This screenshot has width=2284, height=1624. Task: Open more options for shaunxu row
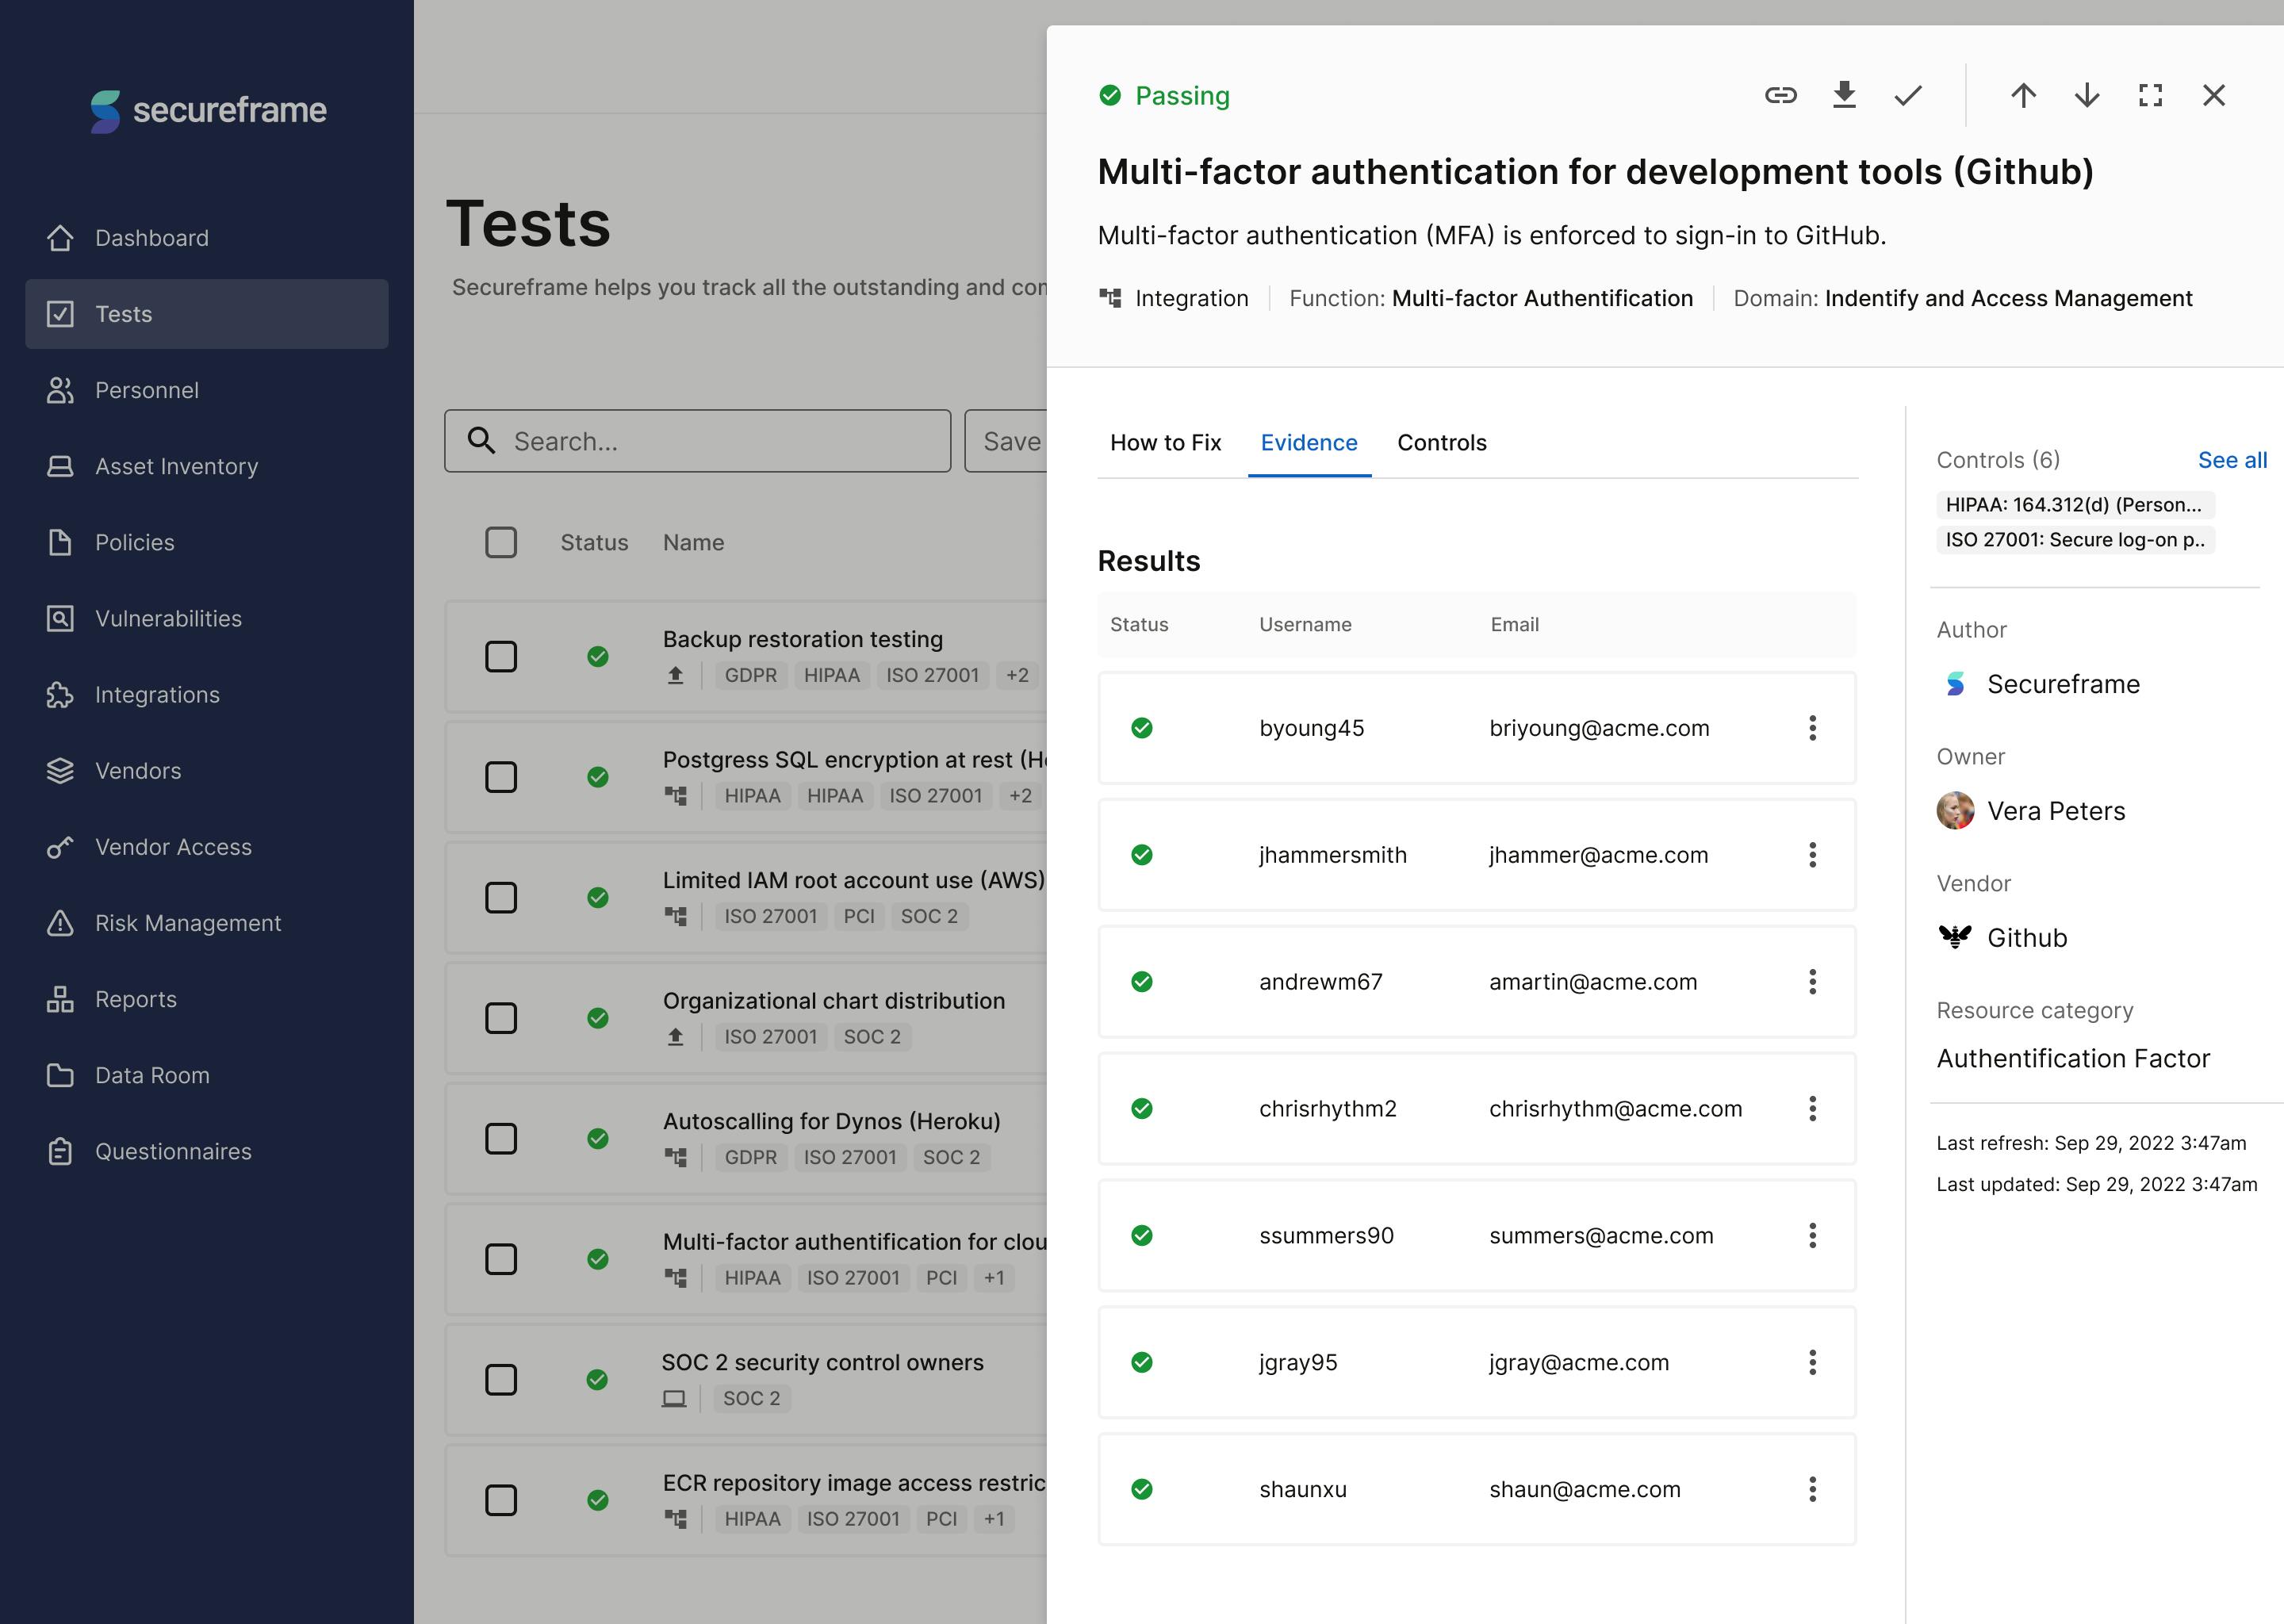[x=1812, y=1489]
